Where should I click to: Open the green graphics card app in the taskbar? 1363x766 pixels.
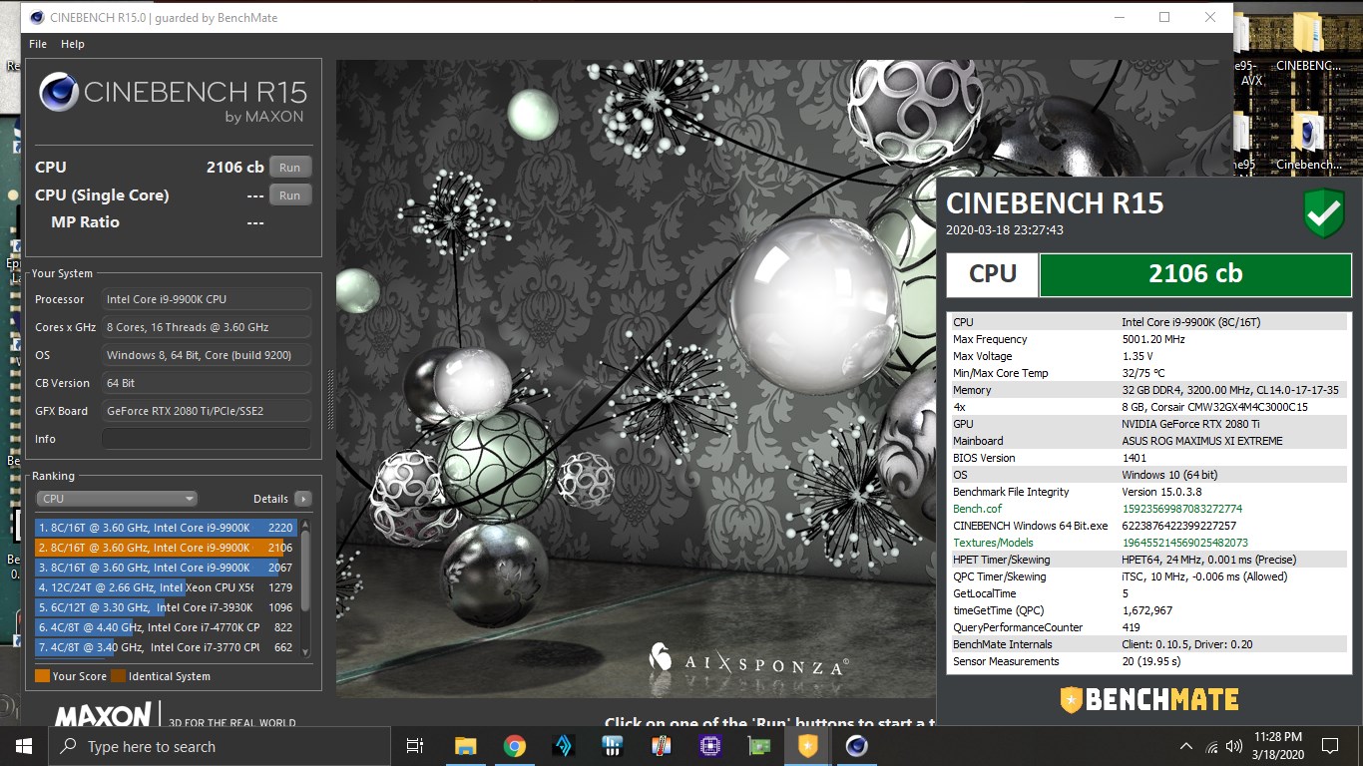[x=758, y=746]
